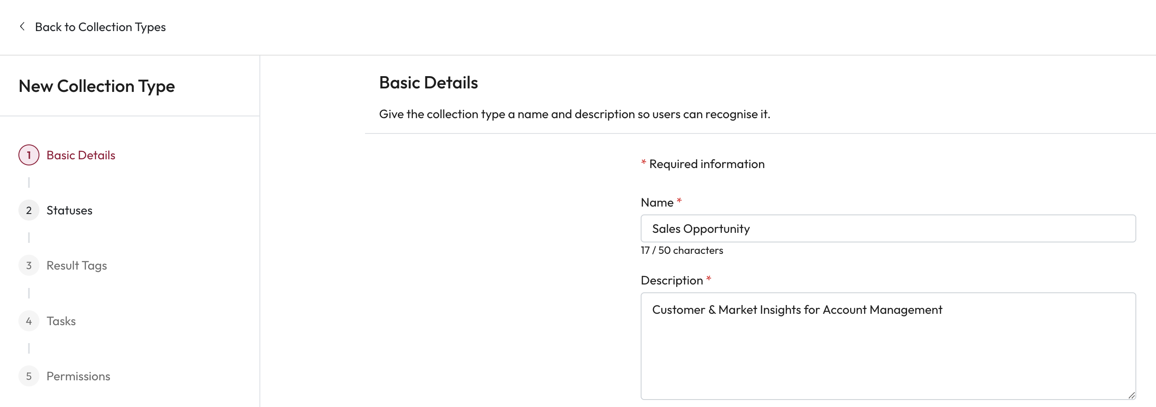Image resolution: width=1156 pixels, height=407 pixels.
Task: Select the Tasks step label
Action: [x=61, y=321]
